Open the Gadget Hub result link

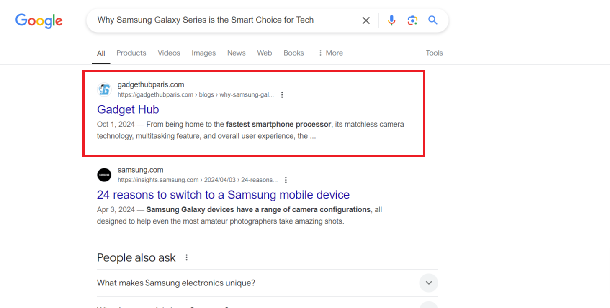[128, 109]
